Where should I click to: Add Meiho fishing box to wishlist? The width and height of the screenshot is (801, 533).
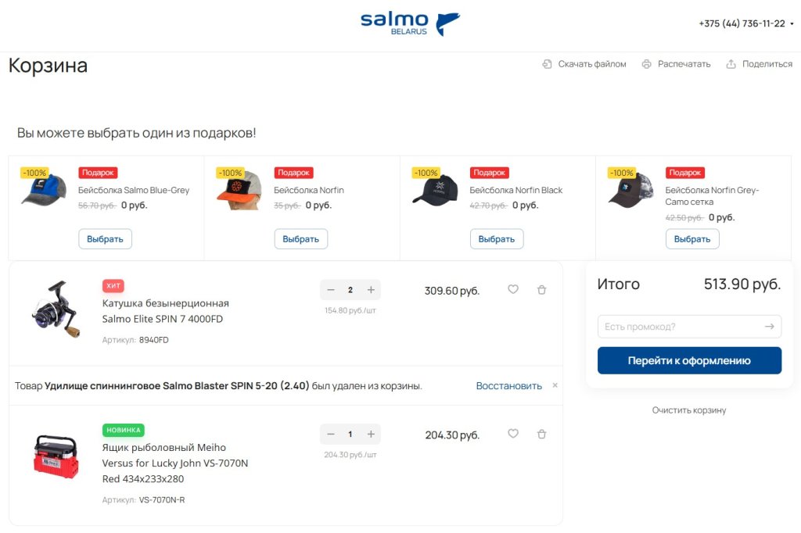pos(513,434)
